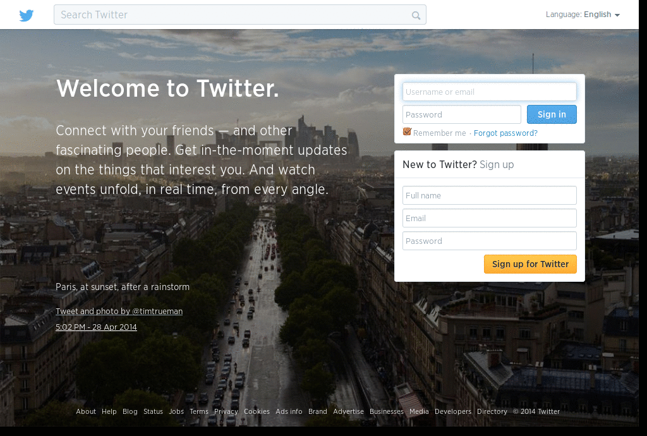Open the Blog footer link
Viewport: 647px width, 436px height.
[x=130, y=411]
